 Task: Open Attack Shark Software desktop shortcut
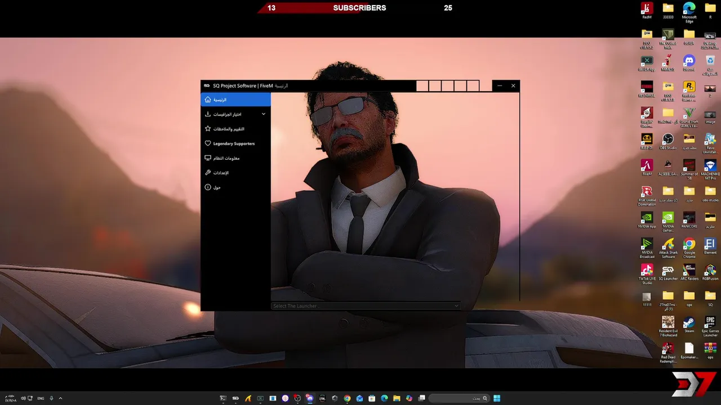(x=668, y=248)
